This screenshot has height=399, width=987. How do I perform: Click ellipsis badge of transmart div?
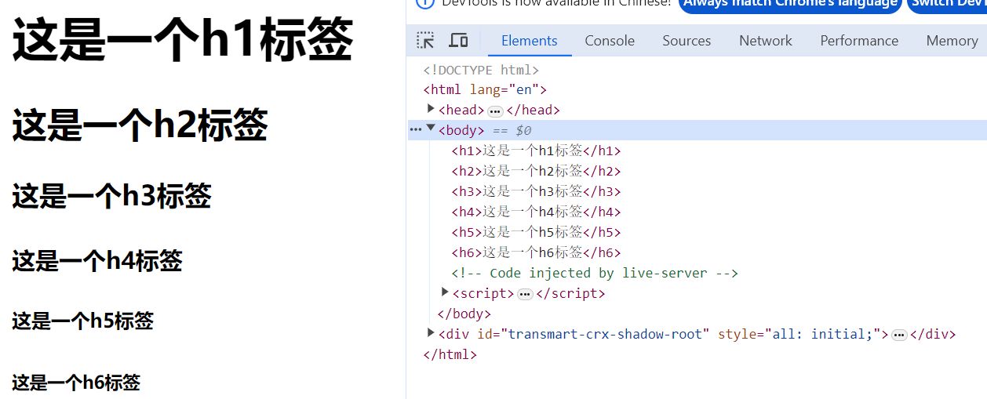(x=899, y=335)
